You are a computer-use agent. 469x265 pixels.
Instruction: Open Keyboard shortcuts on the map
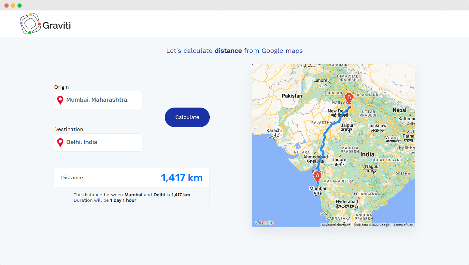point(336,225)
